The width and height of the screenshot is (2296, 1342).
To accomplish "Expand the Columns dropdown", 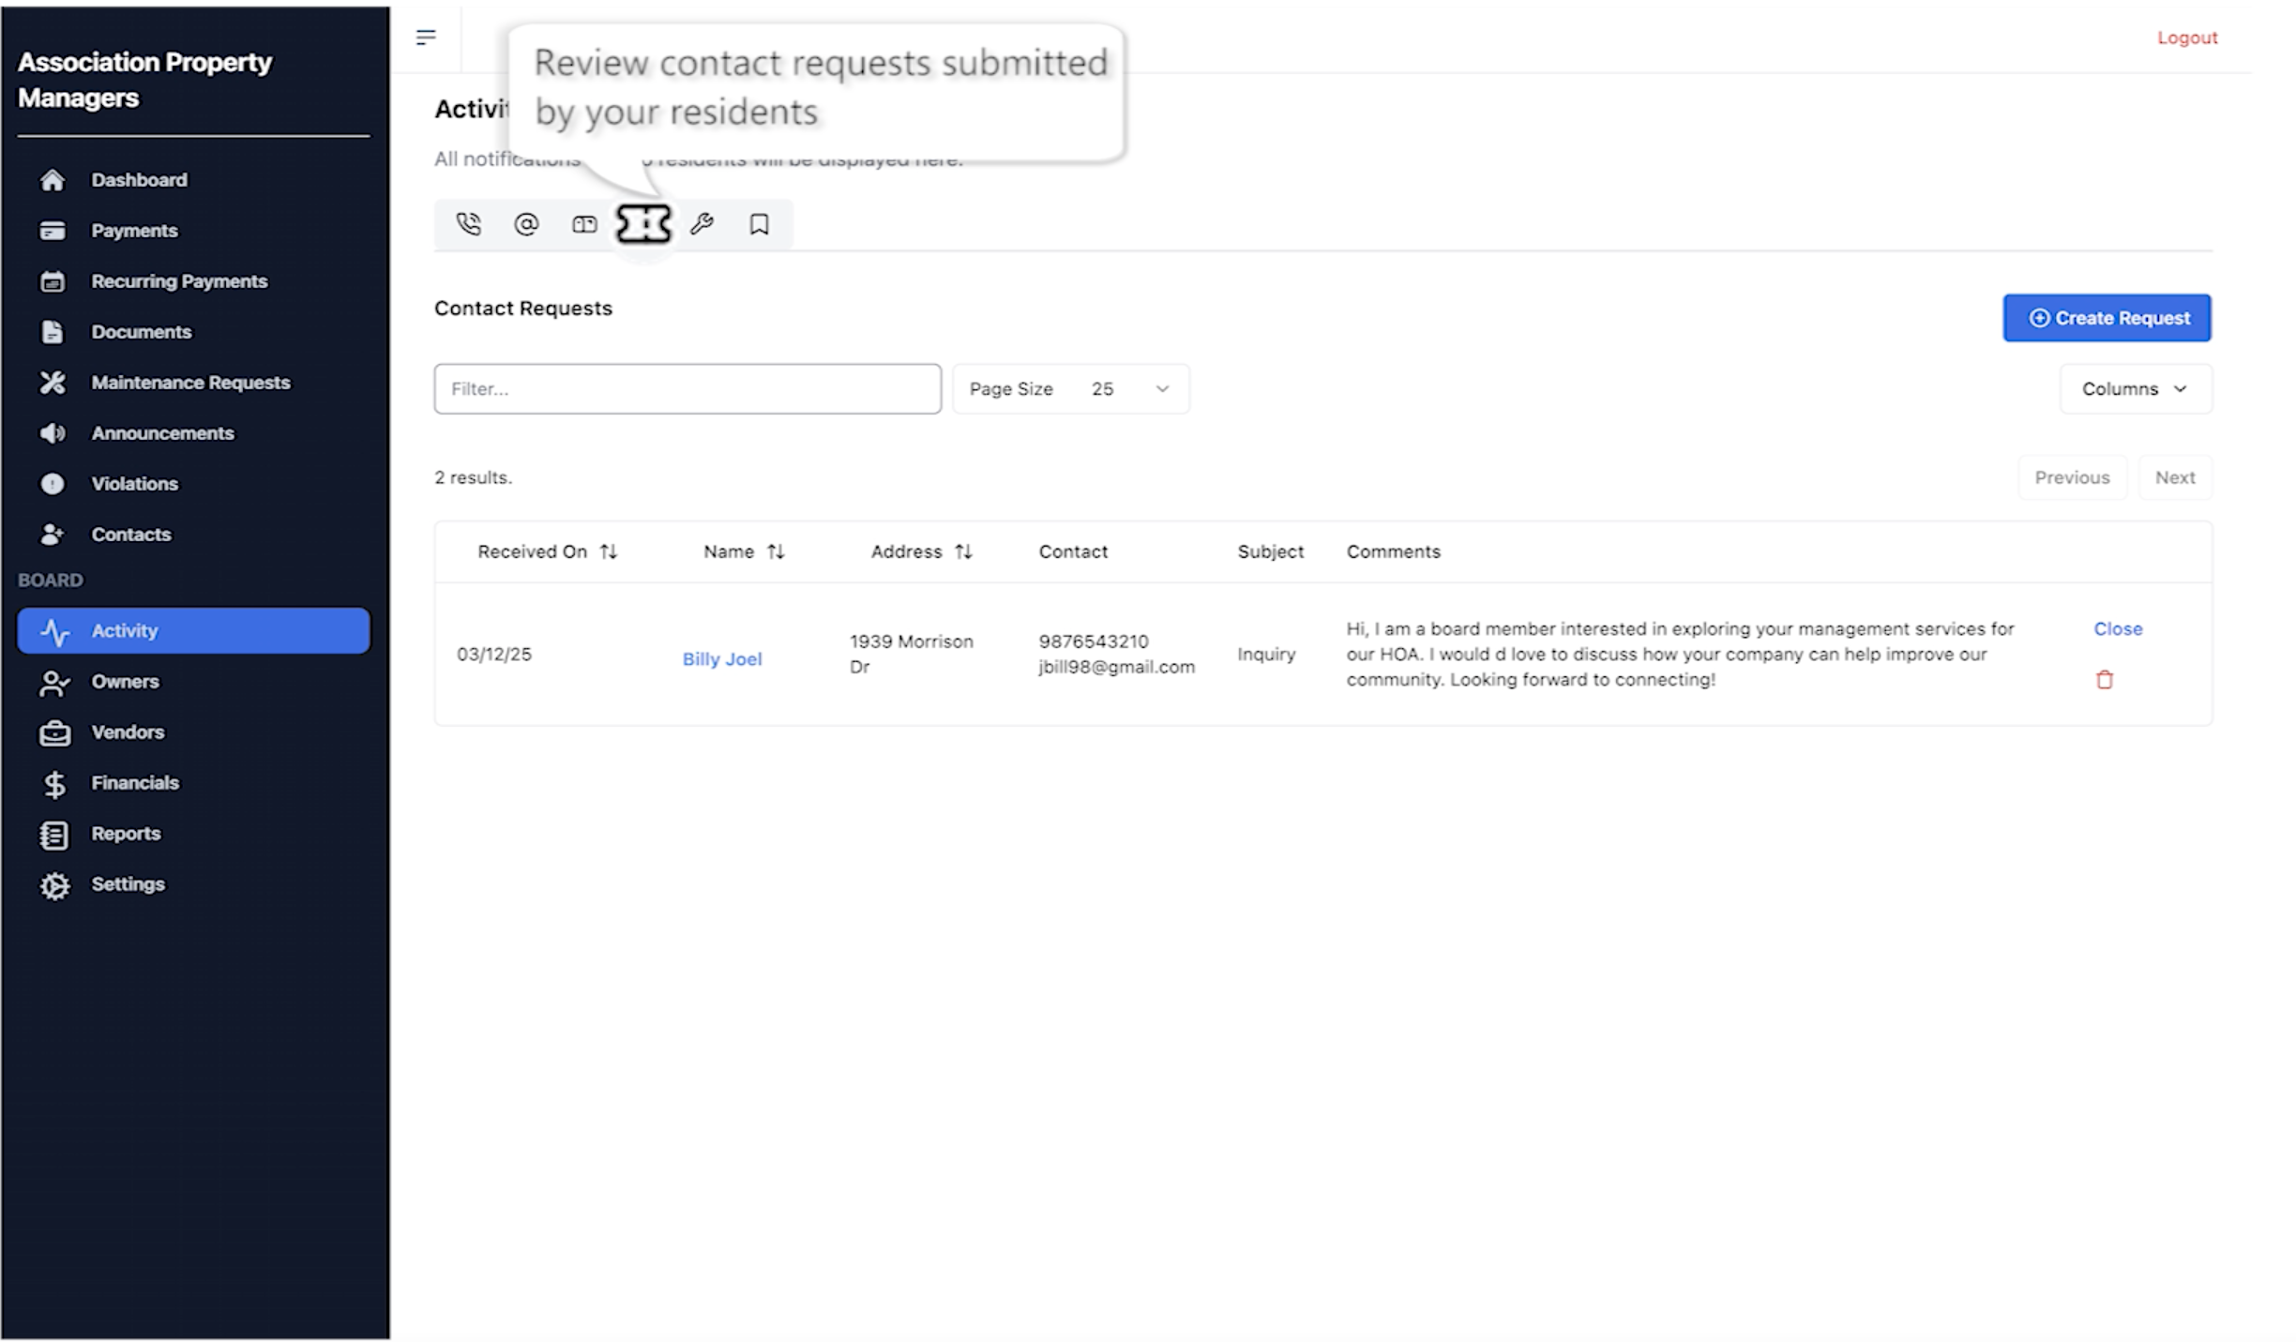I will [x=2135, y=388].
